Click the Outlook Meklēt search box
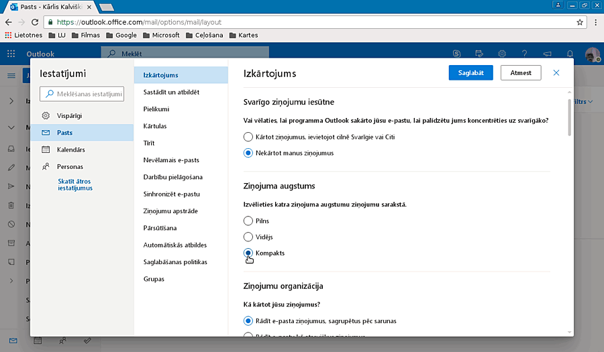 point(185,53)
